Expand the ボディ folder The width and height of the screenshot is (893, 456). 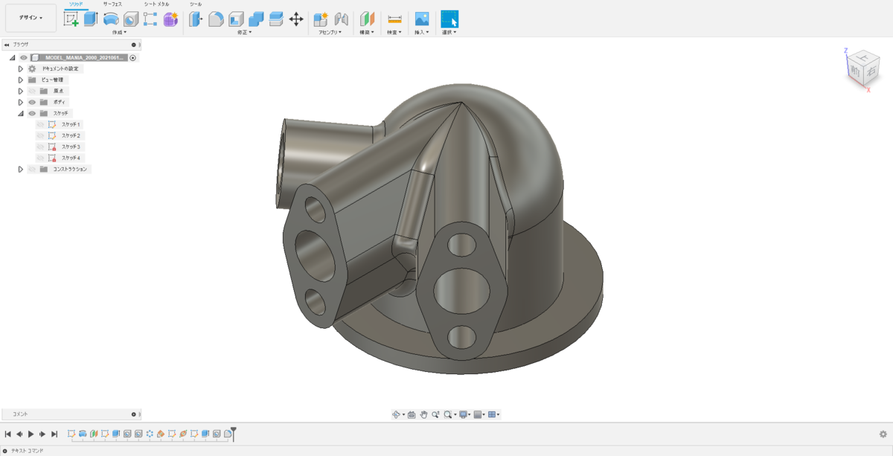pyautogui.click(x=21, y=102)
